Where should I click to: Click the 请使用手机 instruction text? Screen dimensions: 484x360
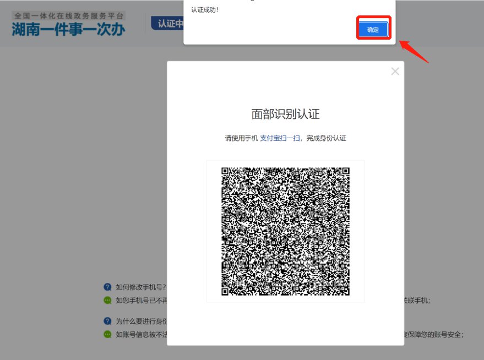(241, 138)
